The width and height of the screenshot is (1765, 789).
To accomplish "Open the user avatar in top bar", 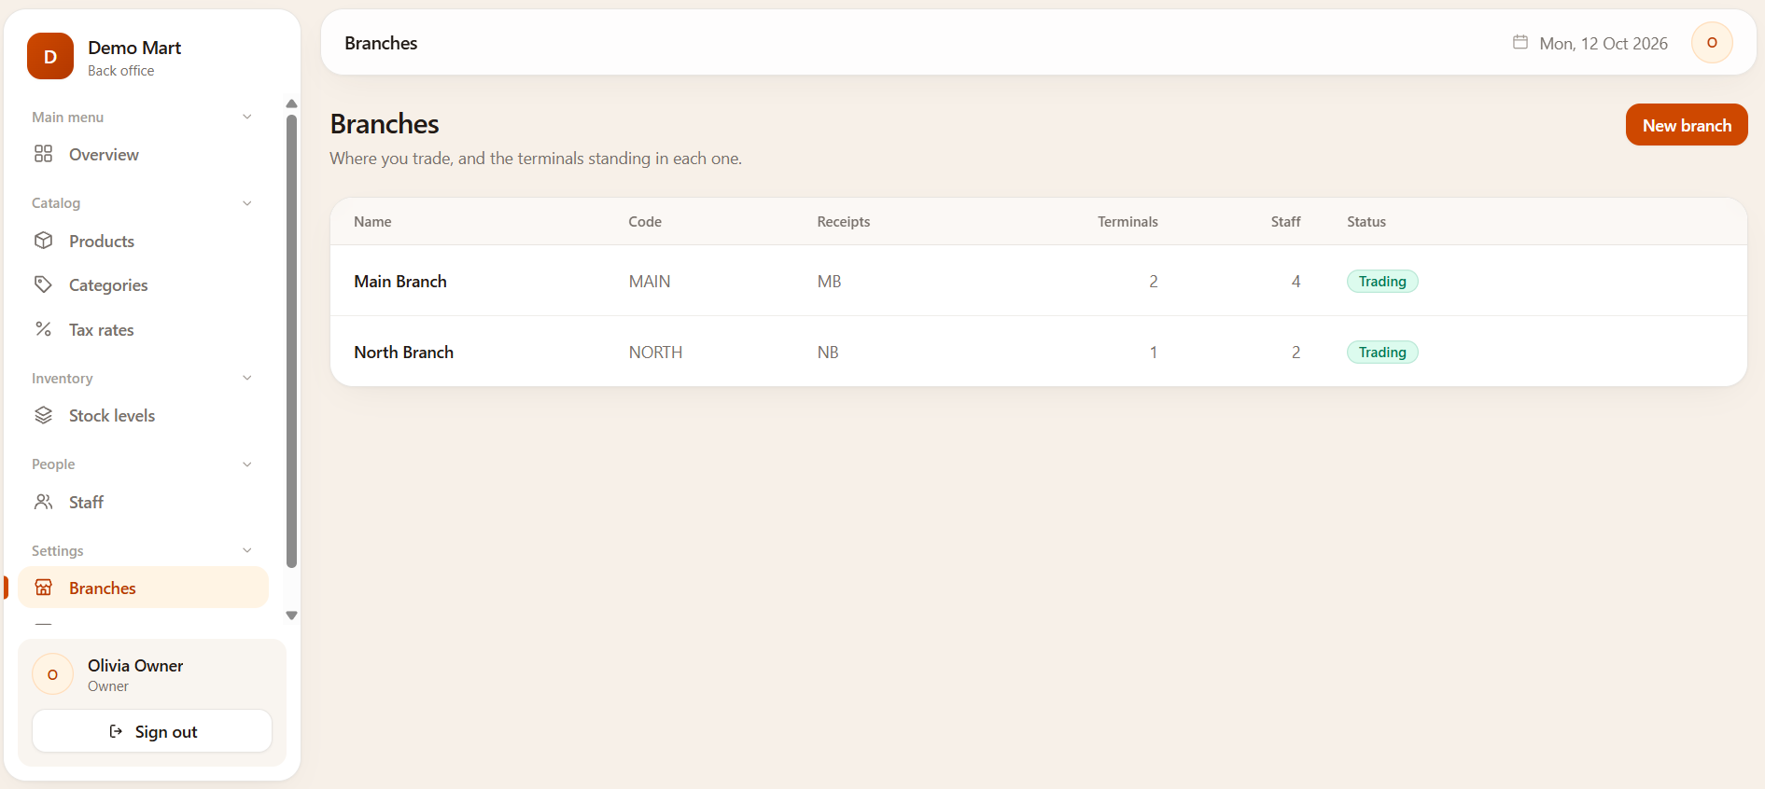I will (1712, 43).
